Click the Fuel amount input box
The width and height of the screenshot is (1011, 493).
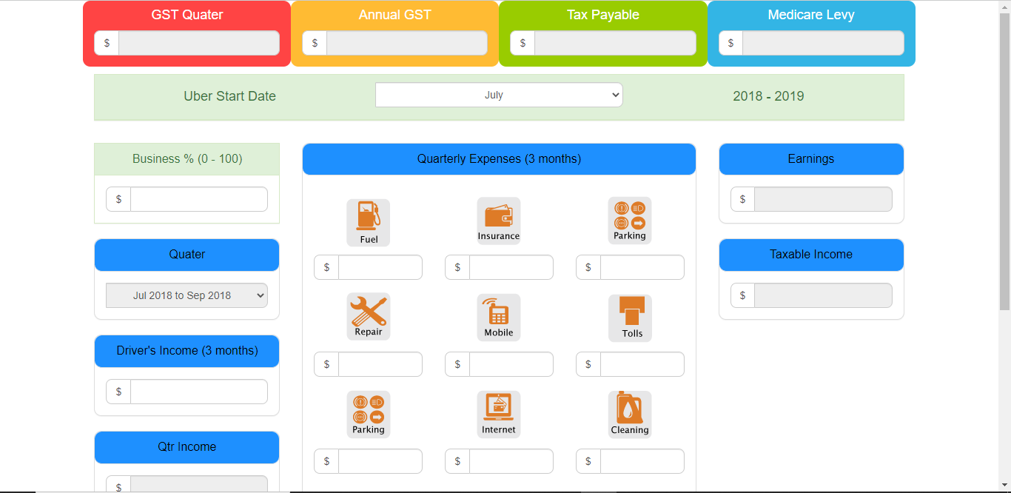(380, 267)
